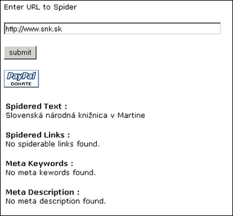
Task: Click the No meta description found message
Action: [x=56, y=201]
